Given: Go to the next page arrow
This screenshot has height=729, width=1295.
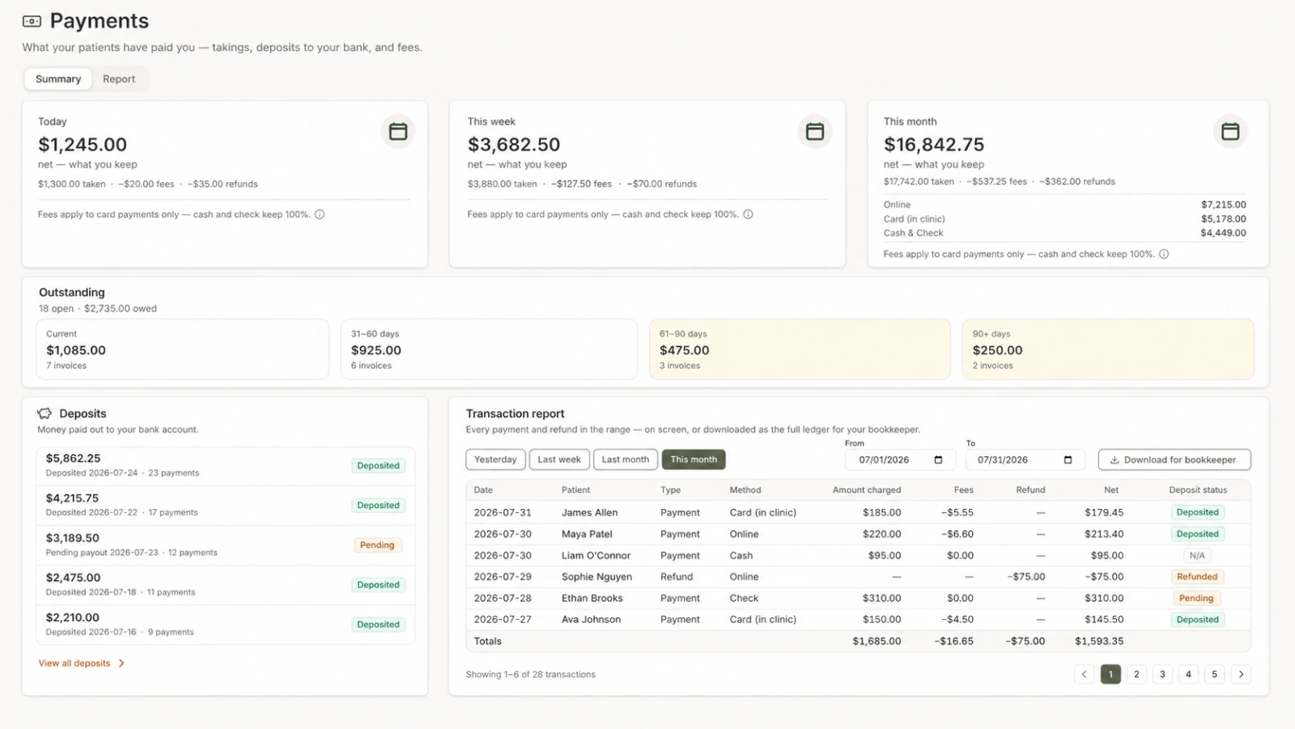Looking at the screenshot, I should (1241, 674).
